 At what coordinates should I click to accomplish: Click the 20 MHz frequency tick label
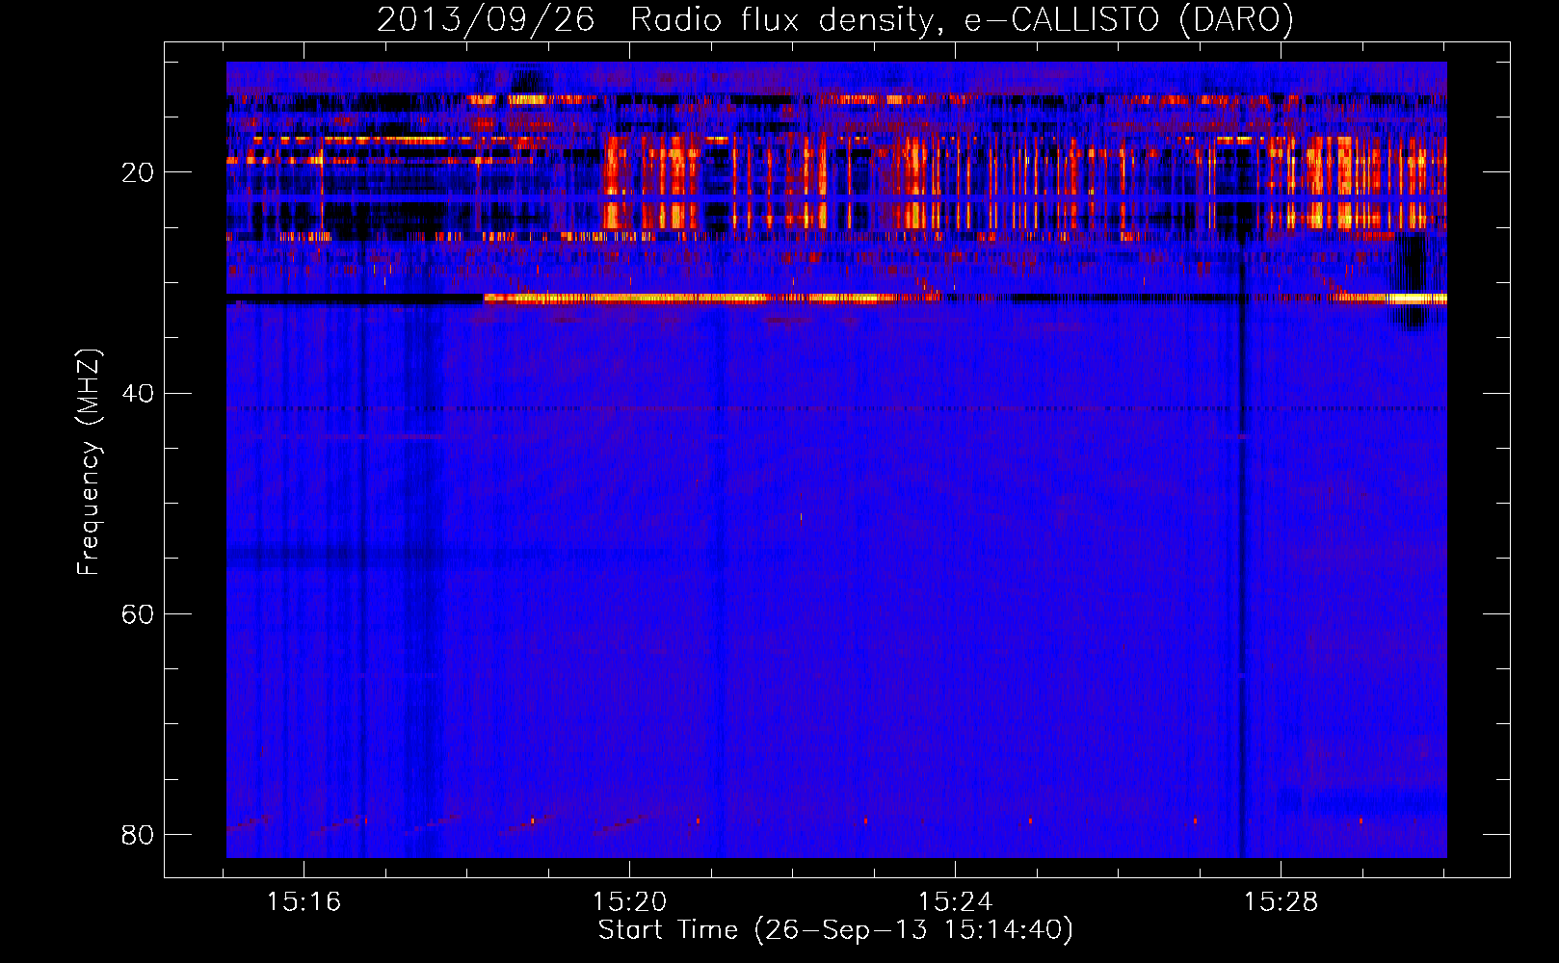coord(138,173)
